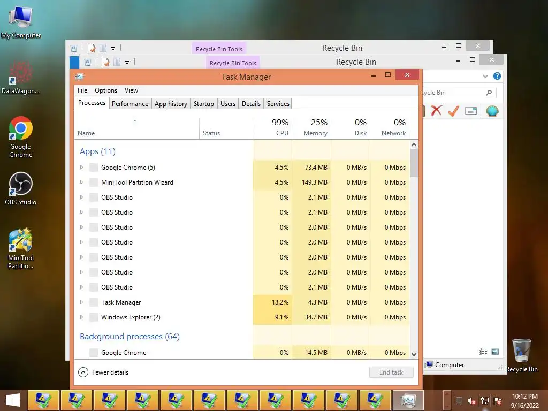
Task: Click the Task Manager taskbar button
Action: (x=408, y=400)
